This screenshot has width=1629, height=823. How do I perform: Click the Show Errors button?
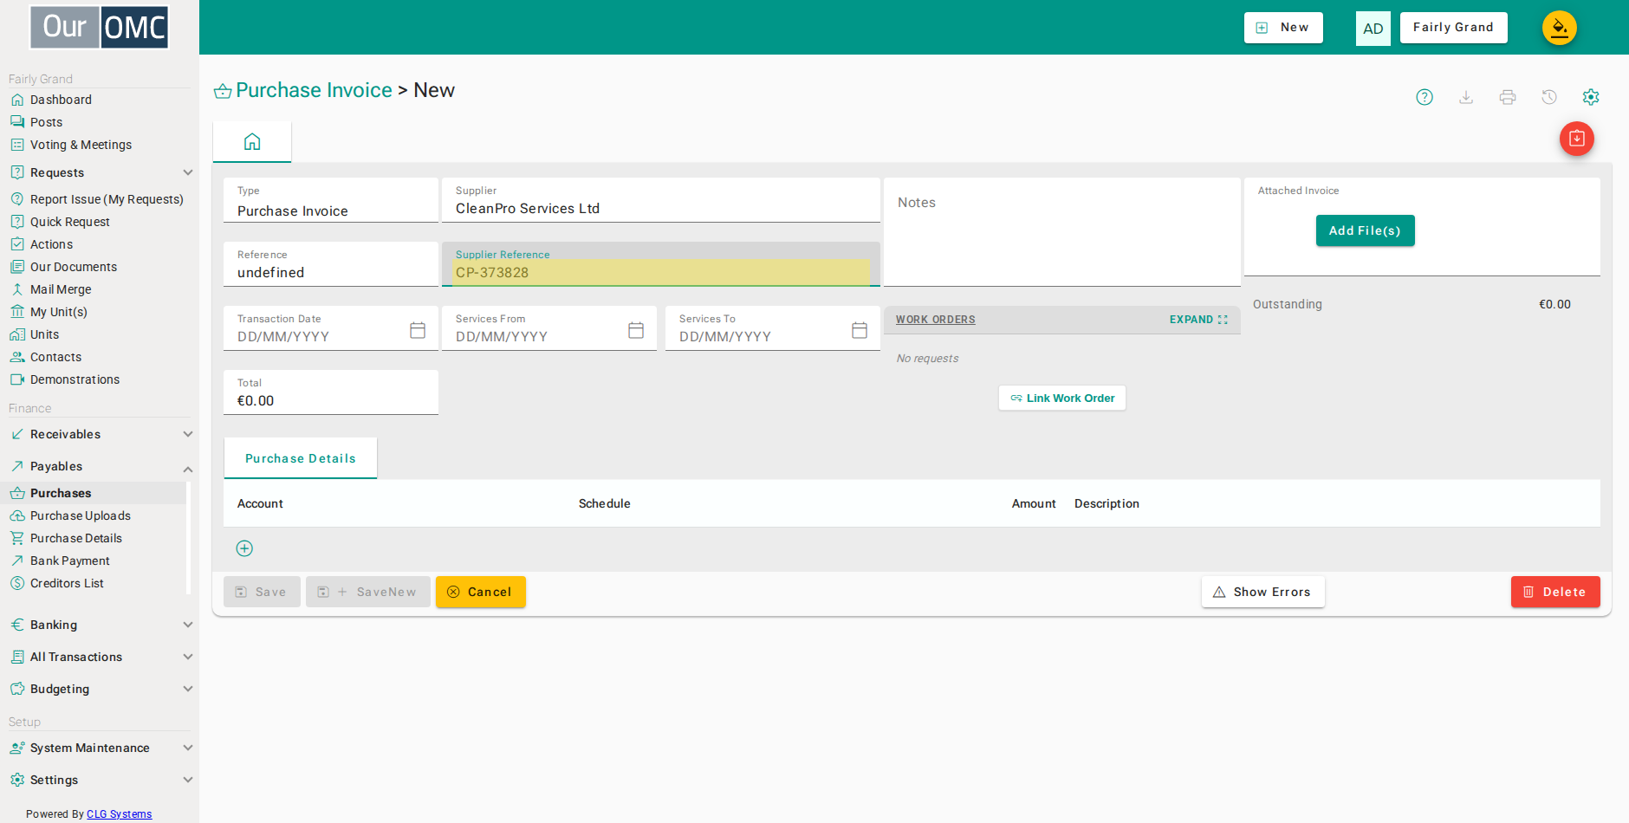(1263, 592)
